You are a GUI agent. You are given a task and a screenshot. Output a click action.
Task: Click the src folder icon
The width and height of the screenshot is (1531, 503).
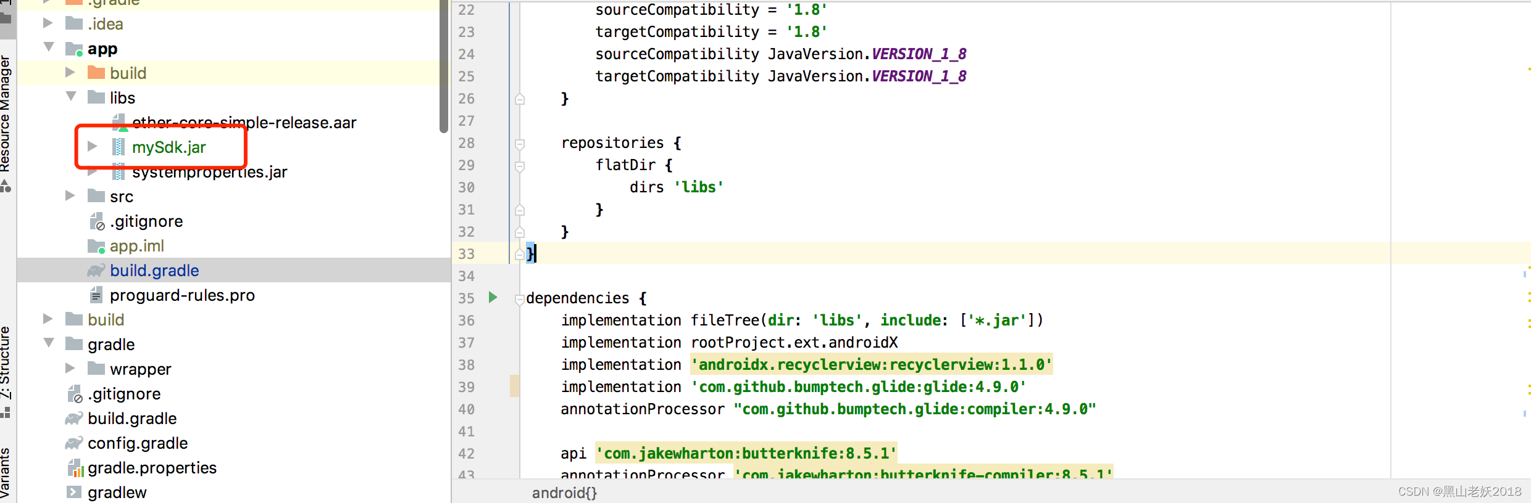click(96, 196)
